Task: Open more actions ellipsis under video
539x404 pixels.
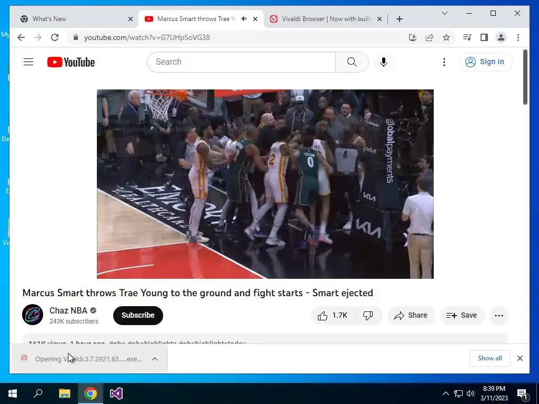Action: point(499,316)
